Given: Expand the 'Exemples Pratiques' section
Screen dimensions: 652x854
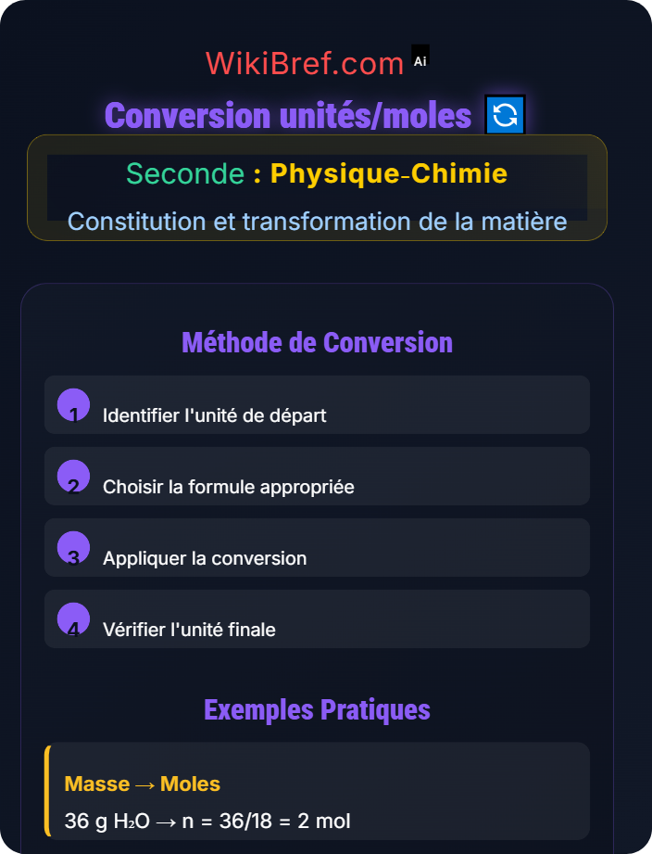Looking at the screenshot, I should coord(317,709).
